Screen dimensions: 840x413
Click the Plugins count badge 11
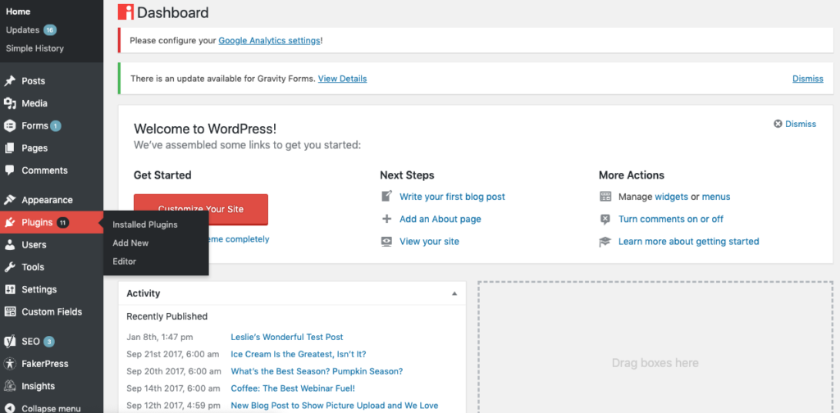[x=62, y=223]
